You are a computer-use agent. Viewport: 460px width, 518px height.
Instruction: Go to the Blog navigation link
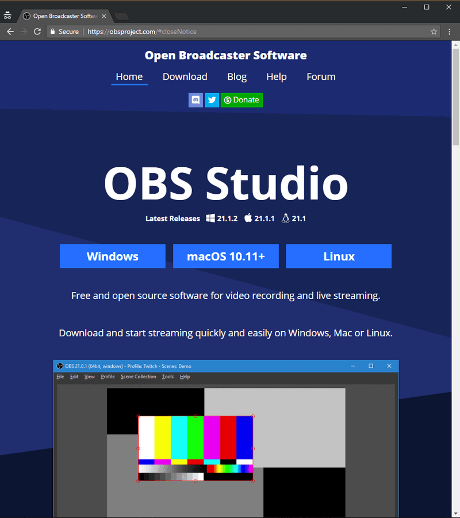(x=237, y=77)
